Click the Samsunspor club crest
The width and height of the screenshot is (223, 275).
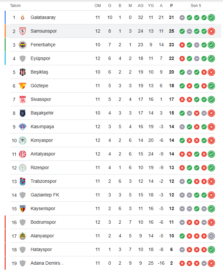23,31
